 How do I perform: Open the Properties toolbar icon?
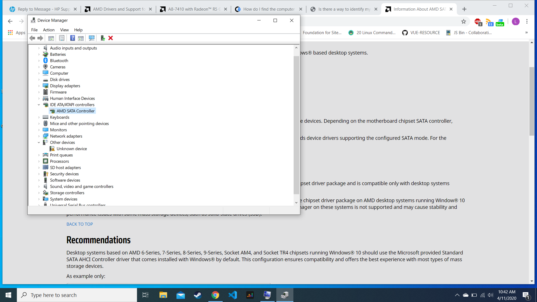click(x=62, y=38)
